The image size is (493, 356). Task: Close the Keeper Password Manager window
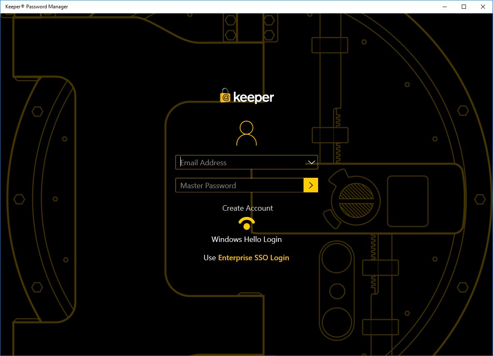(x=483, y=7)
